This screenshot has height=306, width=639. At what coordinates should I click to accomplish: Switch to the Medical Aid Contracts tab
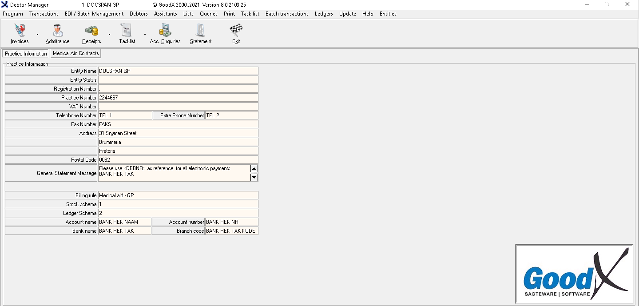[x=76, y=53]
